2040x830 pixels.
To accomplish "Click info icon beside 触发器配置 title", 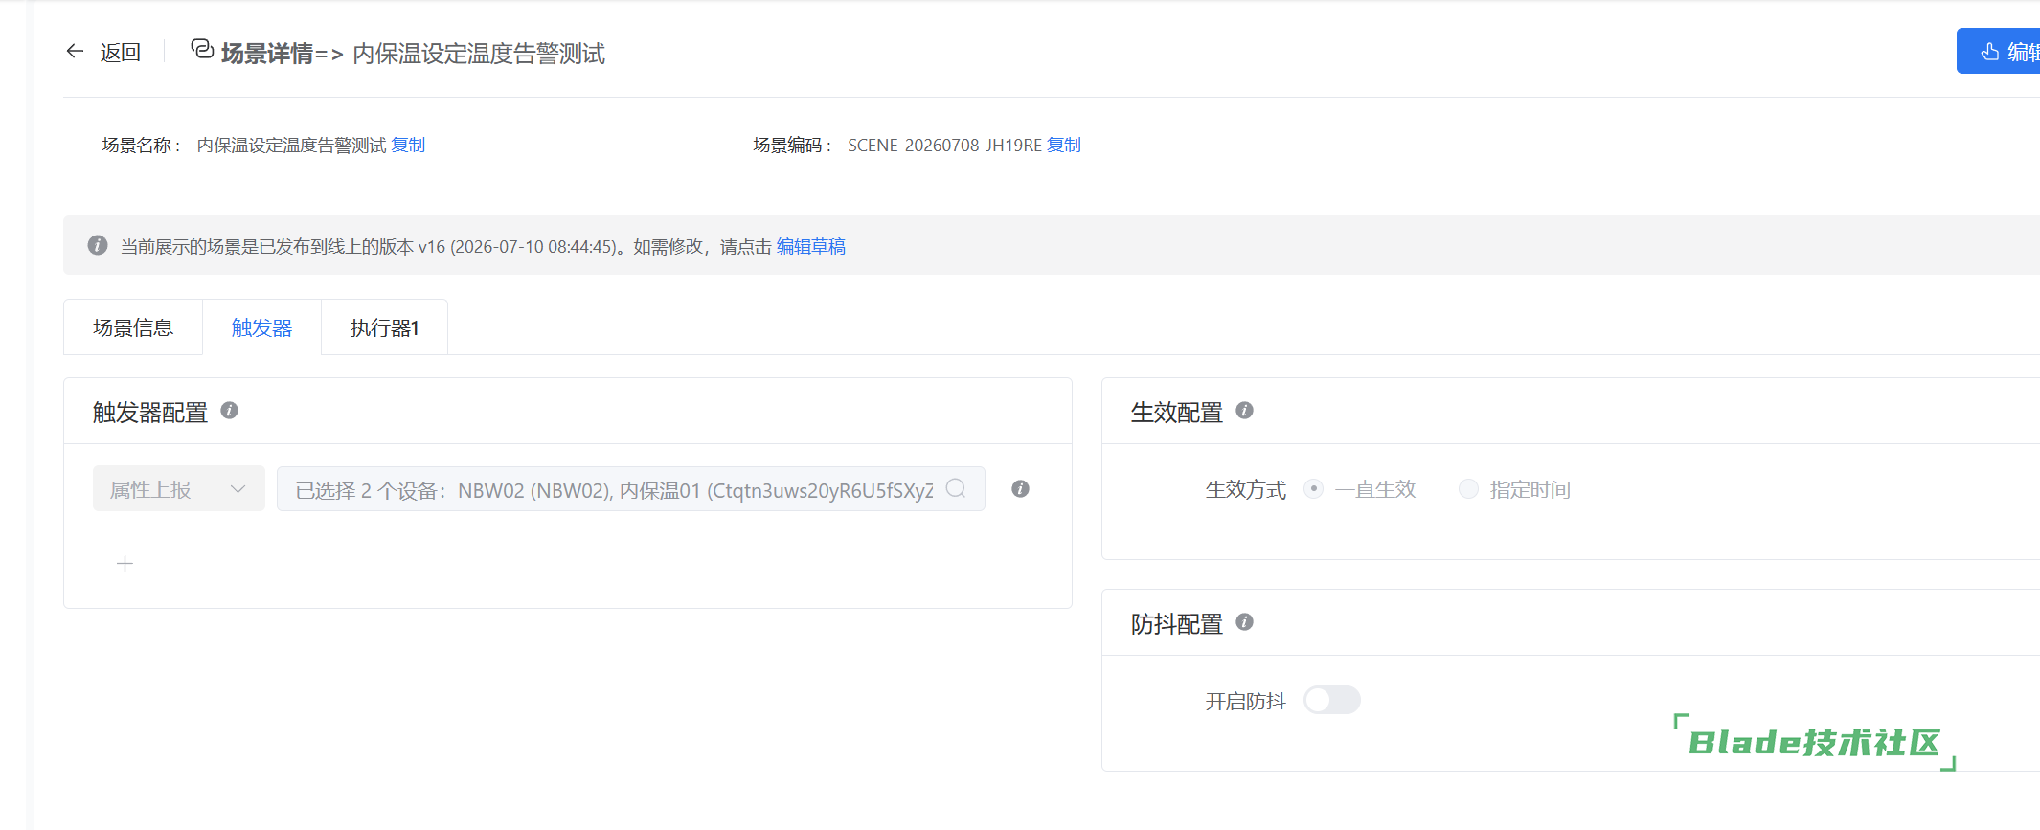I will (229, 411).
